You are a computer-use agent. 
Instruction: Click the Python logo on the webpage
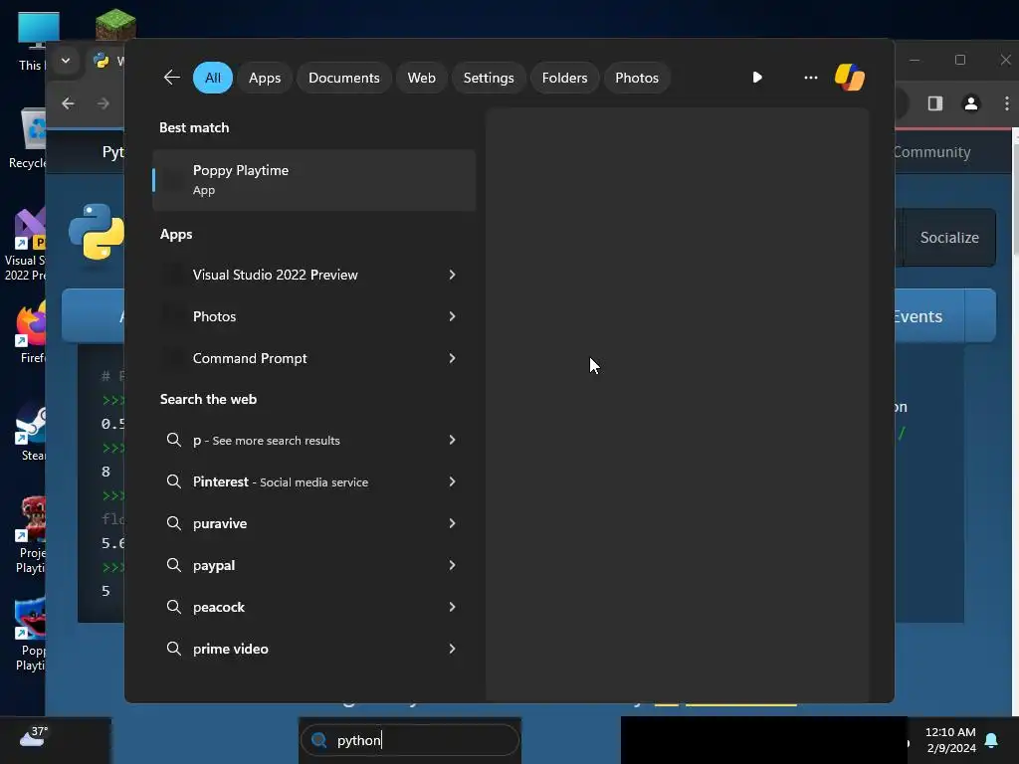tap(97, 232)
